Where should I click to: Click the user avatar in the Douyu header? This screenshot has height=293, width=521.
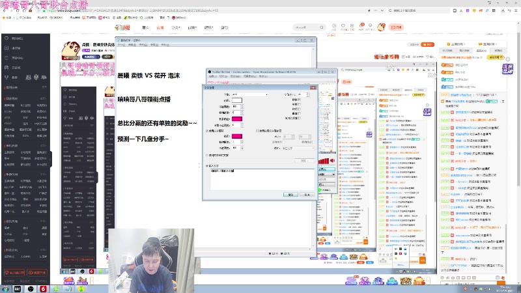381,27
